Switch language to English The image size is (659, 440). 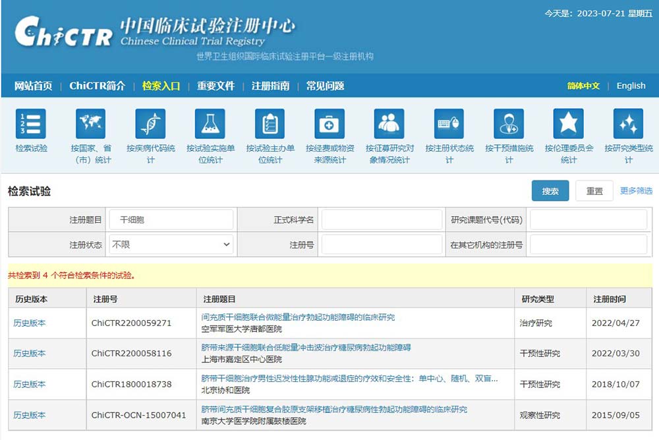pyautogui.click(x=631, y=86)
